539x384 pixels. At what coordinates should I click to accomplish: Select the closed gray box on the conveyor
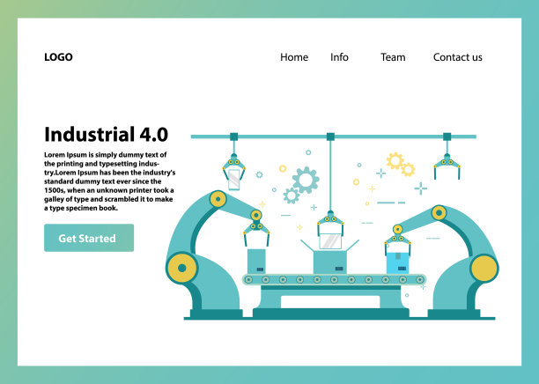[256, 261]
